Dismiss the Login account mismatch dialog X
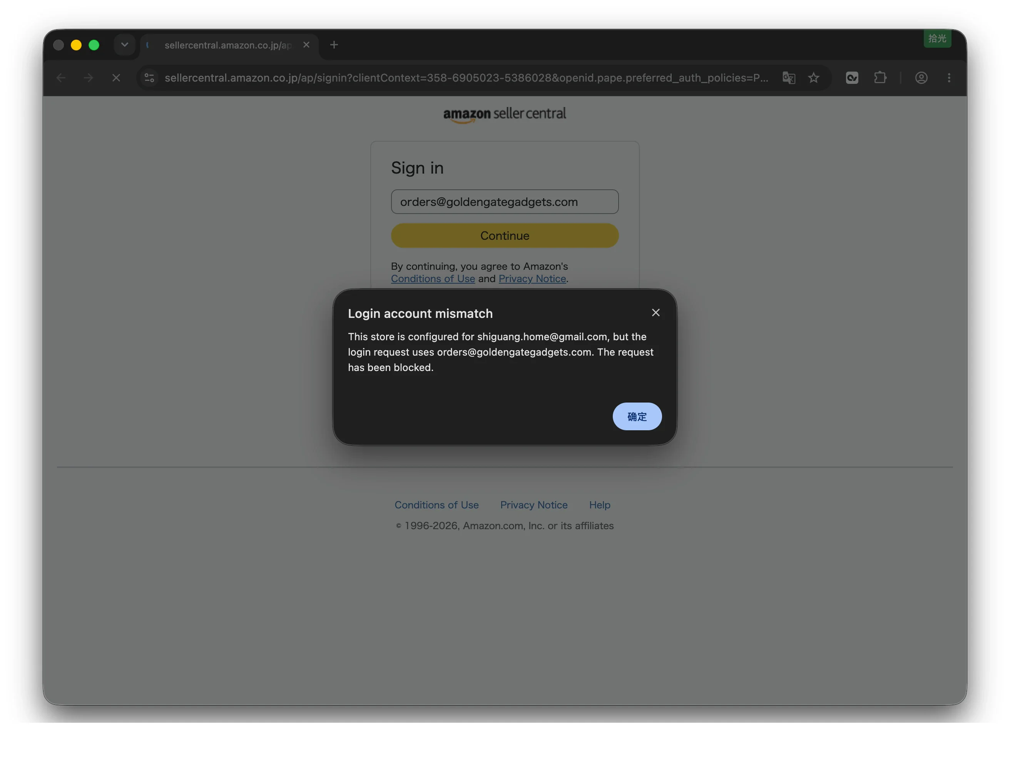 (655, 313)
